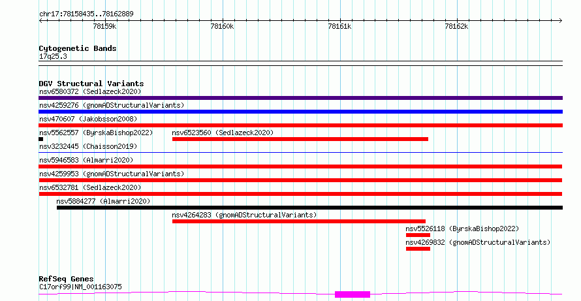
Task: Open the nsv470607 (Jakobsson2008) label
Action: coord(88,119)
